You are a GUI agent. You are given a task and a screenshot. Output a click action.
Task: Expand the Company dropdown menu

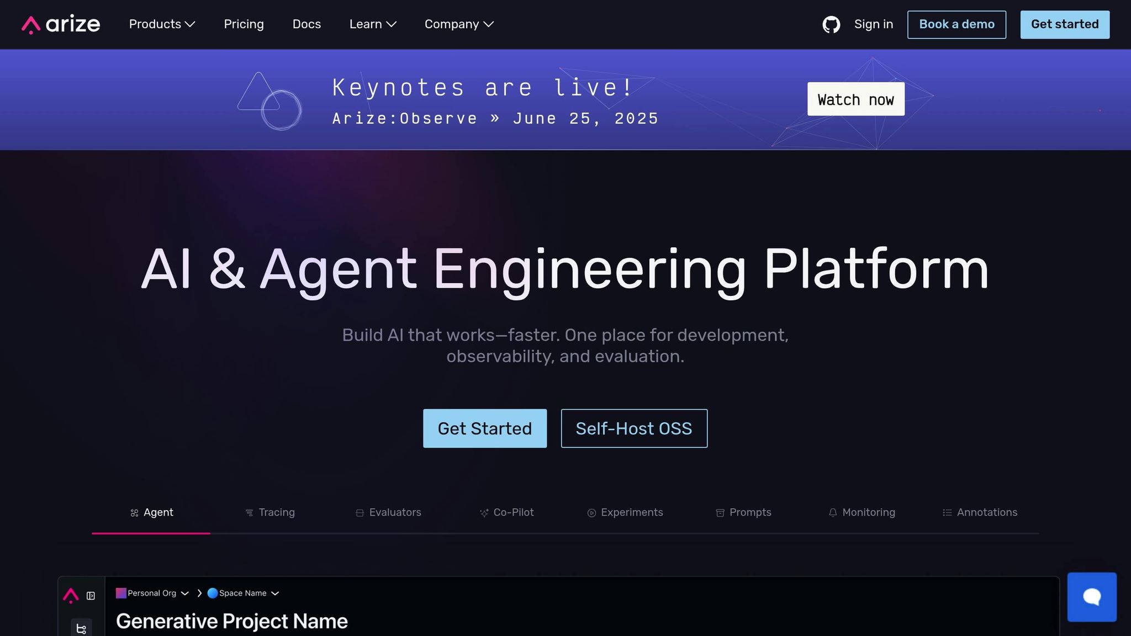click(459, 24)
